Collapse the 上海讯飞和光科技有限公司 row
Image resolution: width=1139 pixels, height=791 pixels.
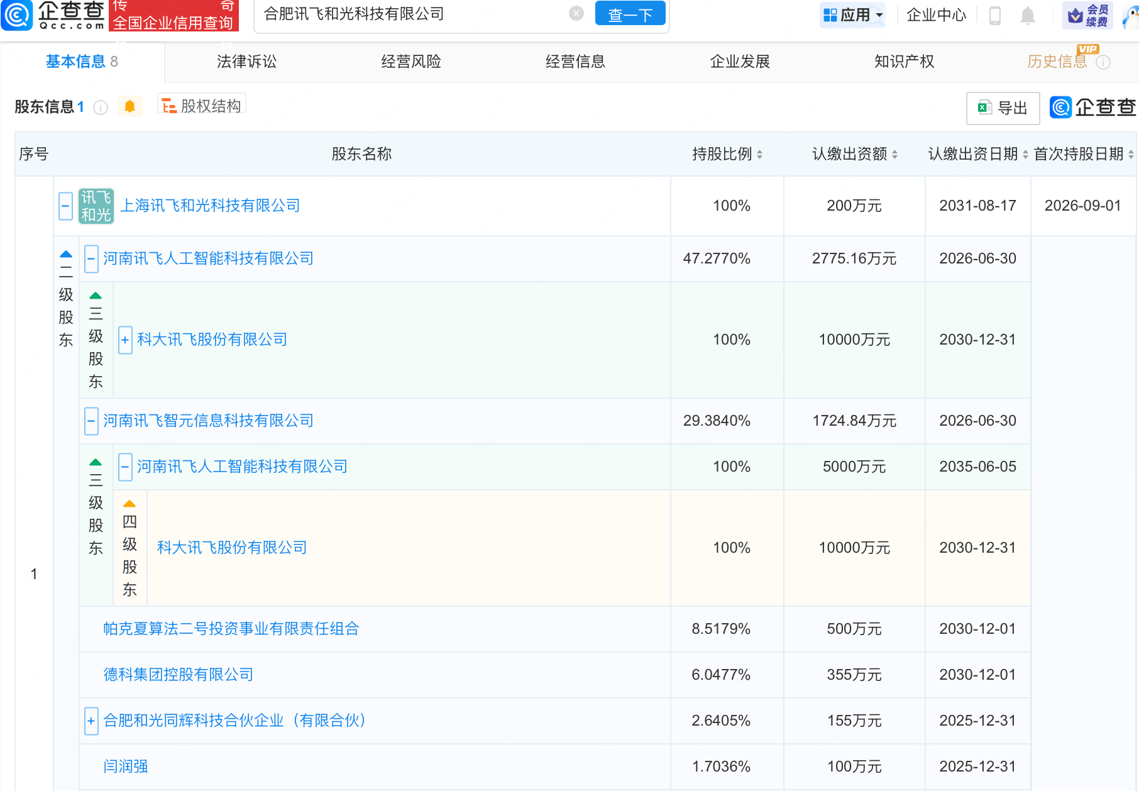coord(65,206)
